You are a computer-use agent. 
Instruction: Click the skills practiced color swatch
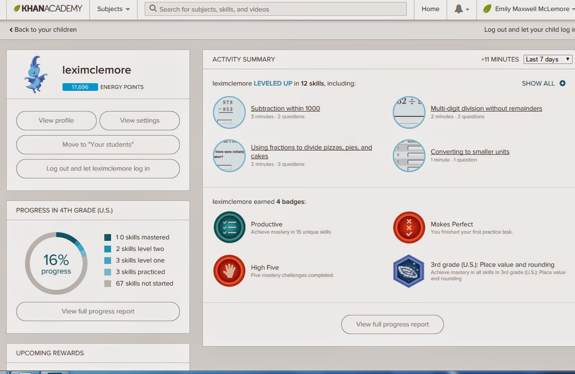point(108,272)
